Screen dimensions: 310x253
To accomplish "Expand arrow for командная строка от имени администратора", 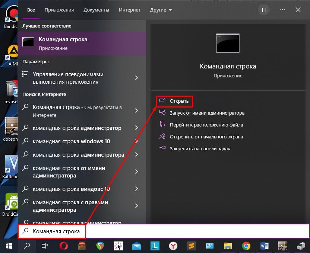I will coord(136,172).
